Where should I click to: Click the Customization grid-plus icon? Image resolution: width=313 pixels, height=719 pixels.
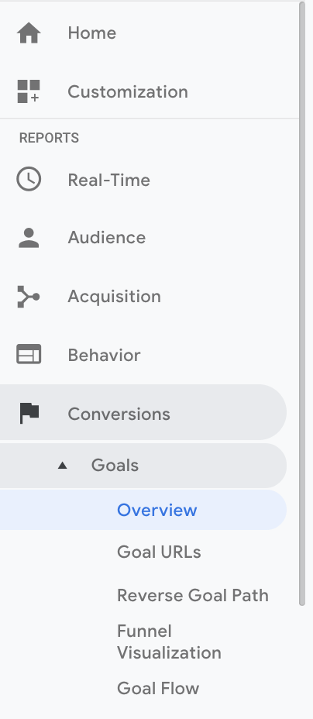pos(29,91)
